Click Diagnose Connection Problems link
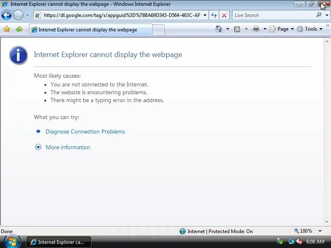331x248 pixels. [x=85, y=131]
